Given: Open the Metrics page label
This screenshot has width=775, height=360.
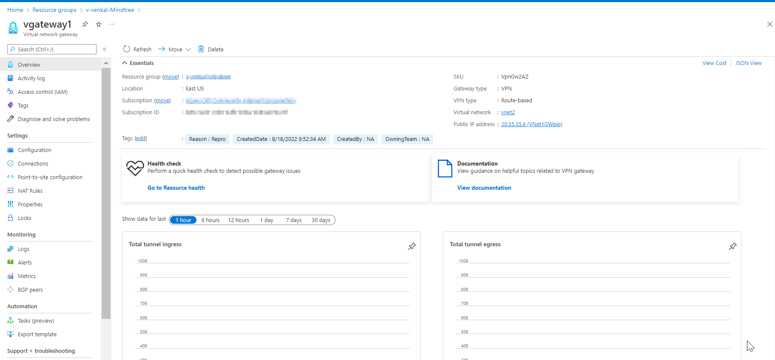Looking at the screenshot, I should 27,276.
